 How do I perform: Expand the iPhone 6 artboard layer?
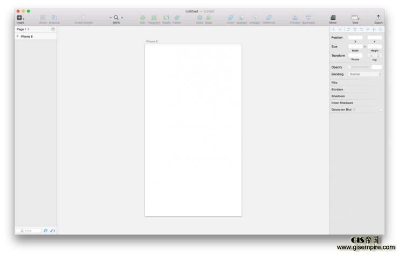18,36
